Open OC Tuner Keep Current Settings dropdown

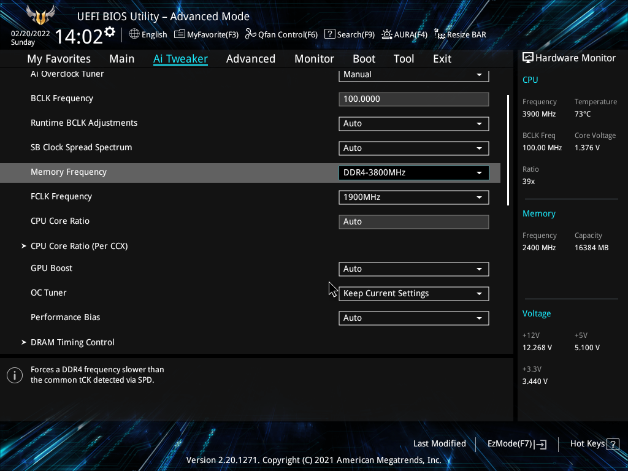click(x=414, y=293)
